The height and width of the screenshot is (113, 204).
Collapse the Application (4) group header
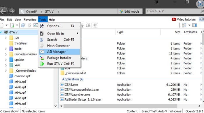tap(73, 79)
